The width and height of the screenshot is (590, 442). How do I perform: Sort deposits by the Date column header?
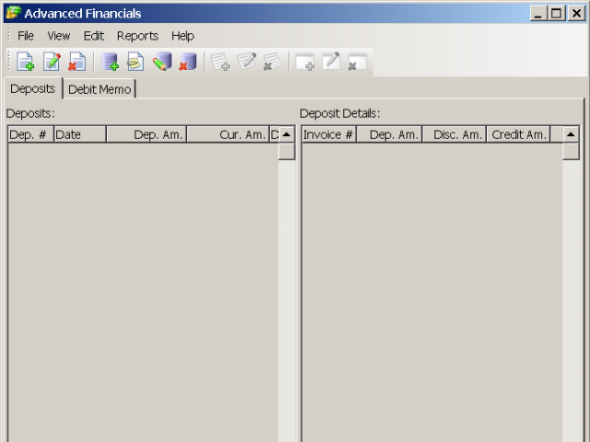click(x=79, y=134)
